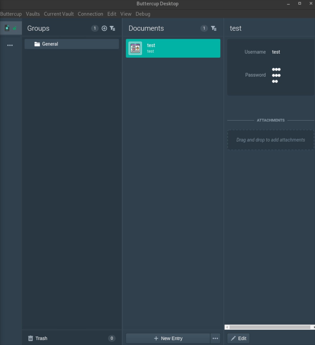Select the General group folder
Screen dimensions: 315x345
coord(72,44)
